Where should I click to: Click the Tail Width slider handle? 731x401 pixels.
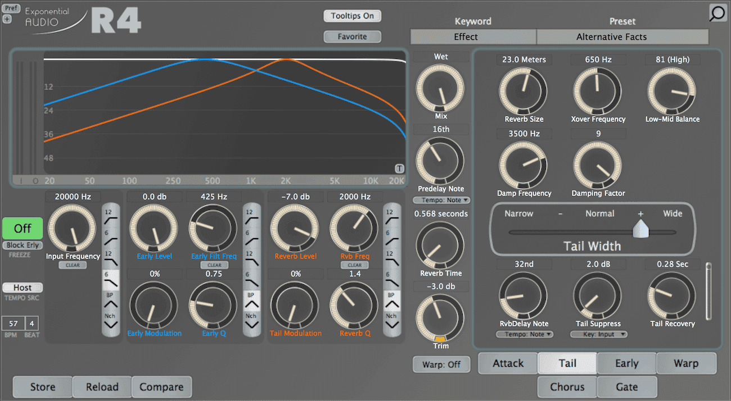pos(640,229)
